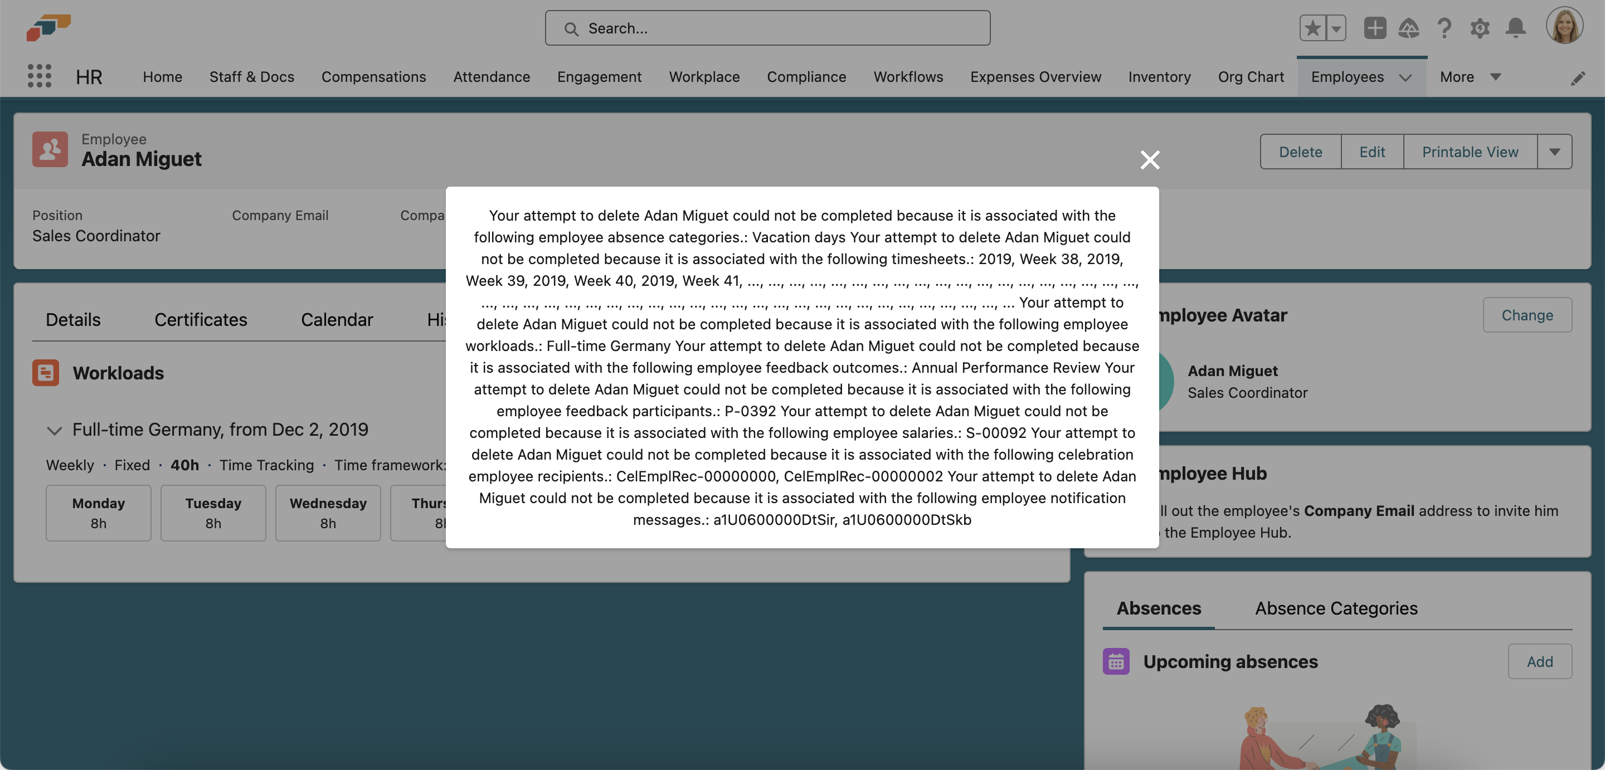This screenshot has width=1605, height=770.
Task: Open the notifications bell
Action: pyautogui.click(x=1515, y=28)
